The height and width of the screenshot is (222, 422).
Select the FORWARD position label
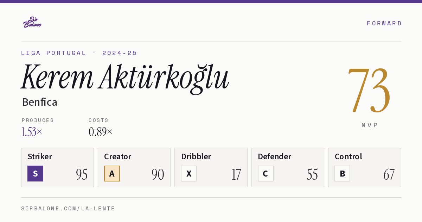pos(384,23)
